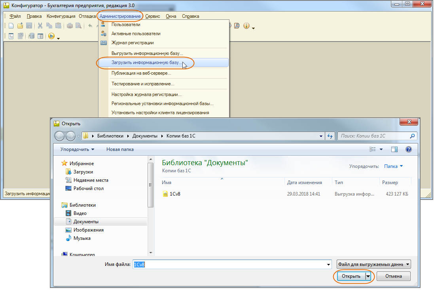Click the Cut scissors toolbar icon
This screenshot has width=434, height=290.
[40, 26]
